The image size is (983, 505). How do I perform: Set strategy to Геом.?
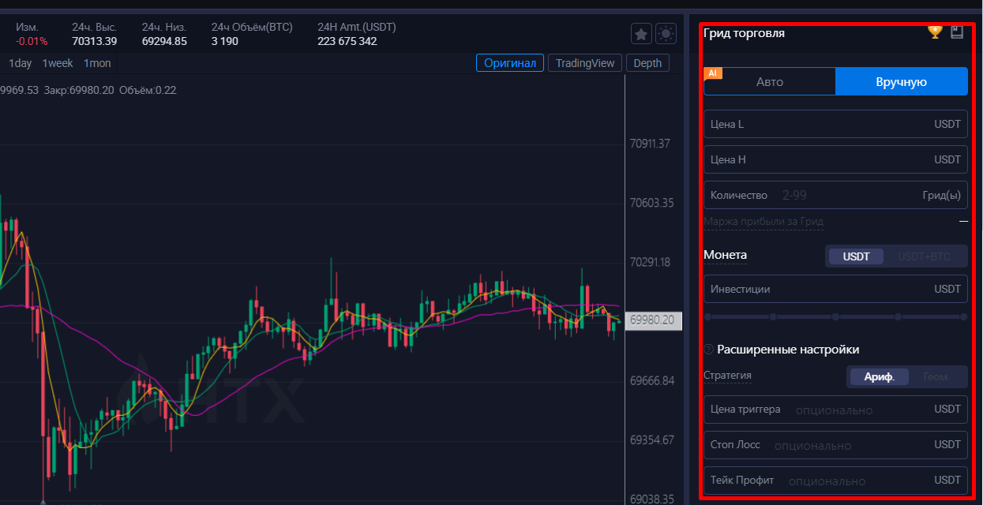[936, 377]
